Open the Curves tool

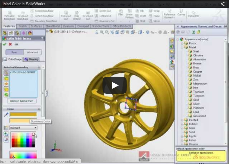(x=181, y=12)
